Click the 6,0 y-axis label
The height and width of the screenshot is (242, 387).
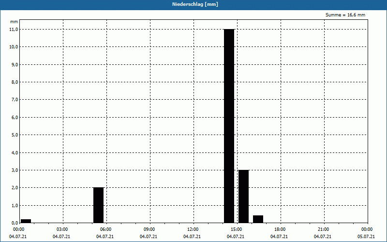[x=15, y=117]
